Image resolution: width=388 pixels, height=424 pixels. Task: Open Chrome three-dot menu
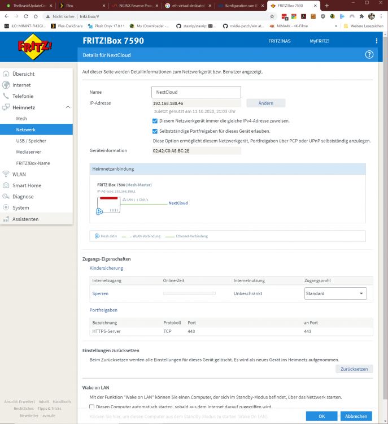tap(381, 16)
